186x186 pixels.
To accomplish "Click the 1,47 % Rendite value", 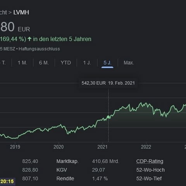I will pyautogui.click(x=100, y=179).
